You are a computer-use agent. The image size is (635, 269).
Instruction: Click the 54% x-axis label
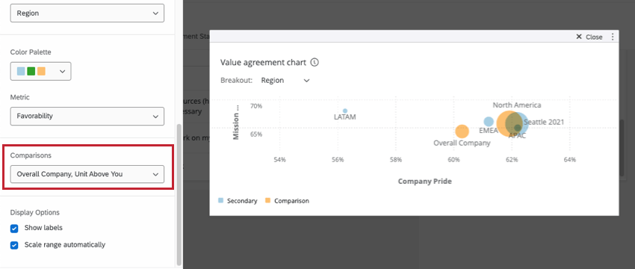click(x=280, y=160)
